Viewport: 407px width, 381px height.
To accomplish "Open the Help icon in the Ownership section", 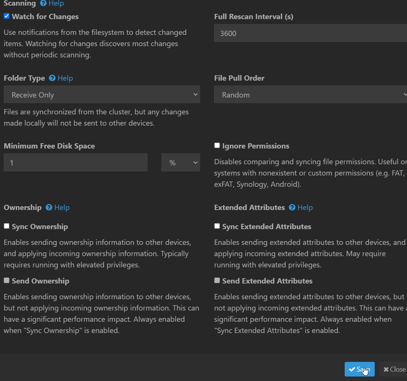I will tap(49, 207).
